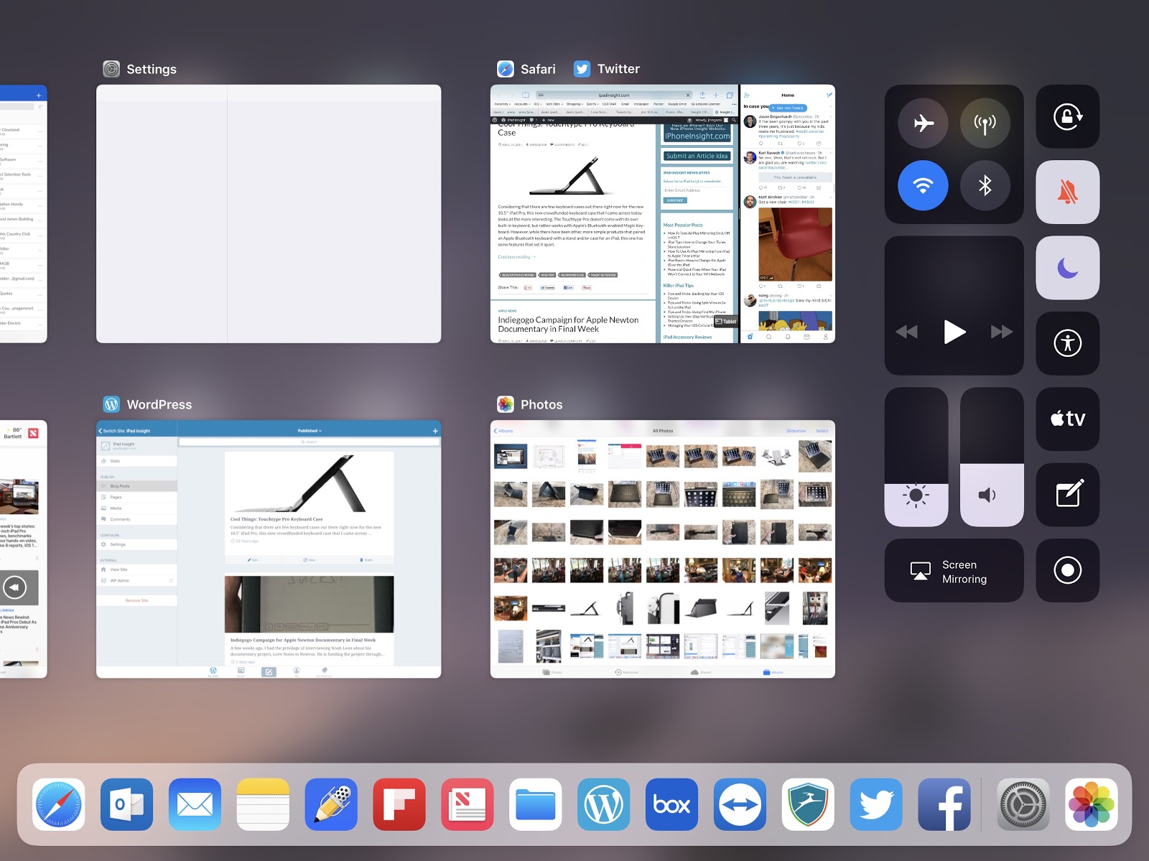Play media with the play button

point(954,332)
